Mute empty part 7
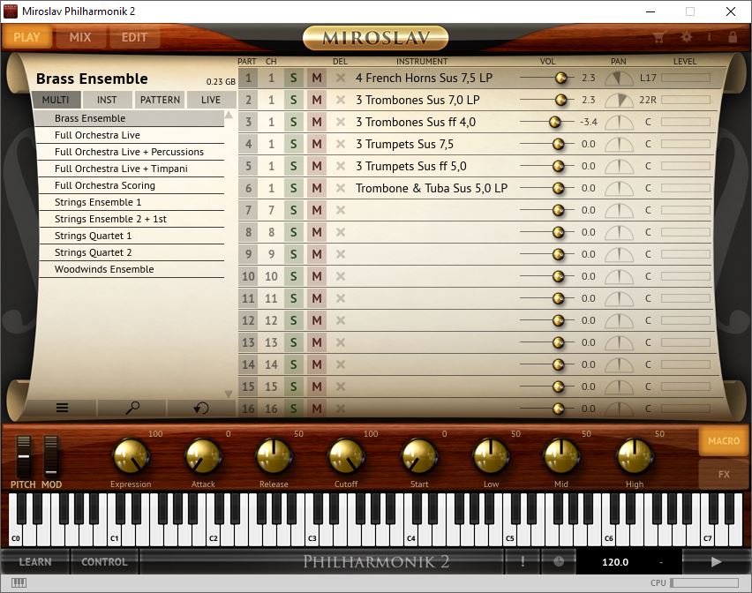The height and width of the screenshot is (593, 752). 317,210
